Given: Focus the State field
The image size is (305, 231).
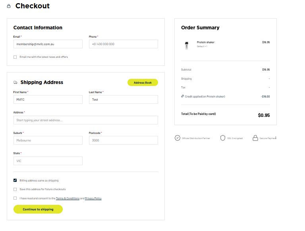Looking at the screenshot, I should tap(48, 161).
